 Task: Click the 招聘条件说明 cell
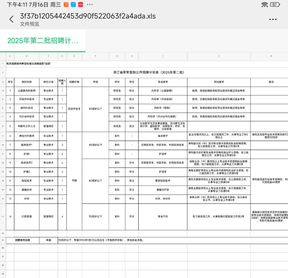pos(22,240)
